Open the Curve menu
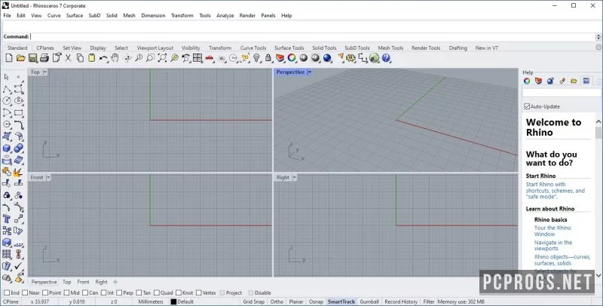The height and width of the screenshot is (306, 603). point(54,15)
